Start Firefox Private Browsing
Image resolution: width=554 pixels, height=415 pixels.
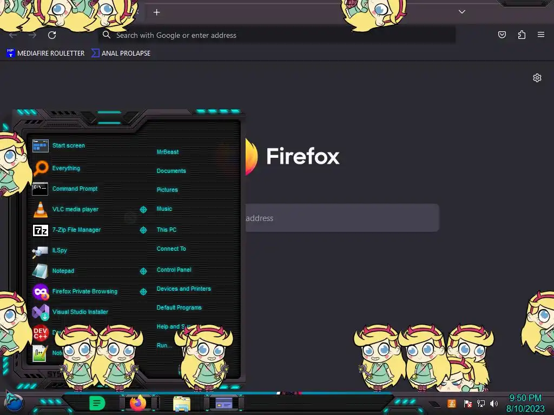coord(40,292)
